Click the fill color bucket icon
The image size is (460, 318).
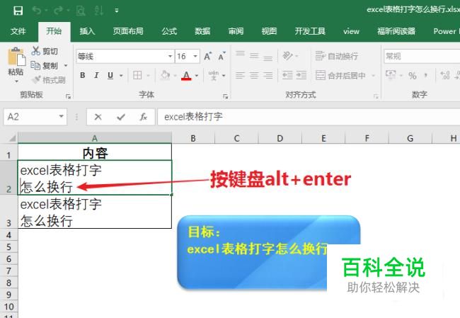click(x=165, y=76)
